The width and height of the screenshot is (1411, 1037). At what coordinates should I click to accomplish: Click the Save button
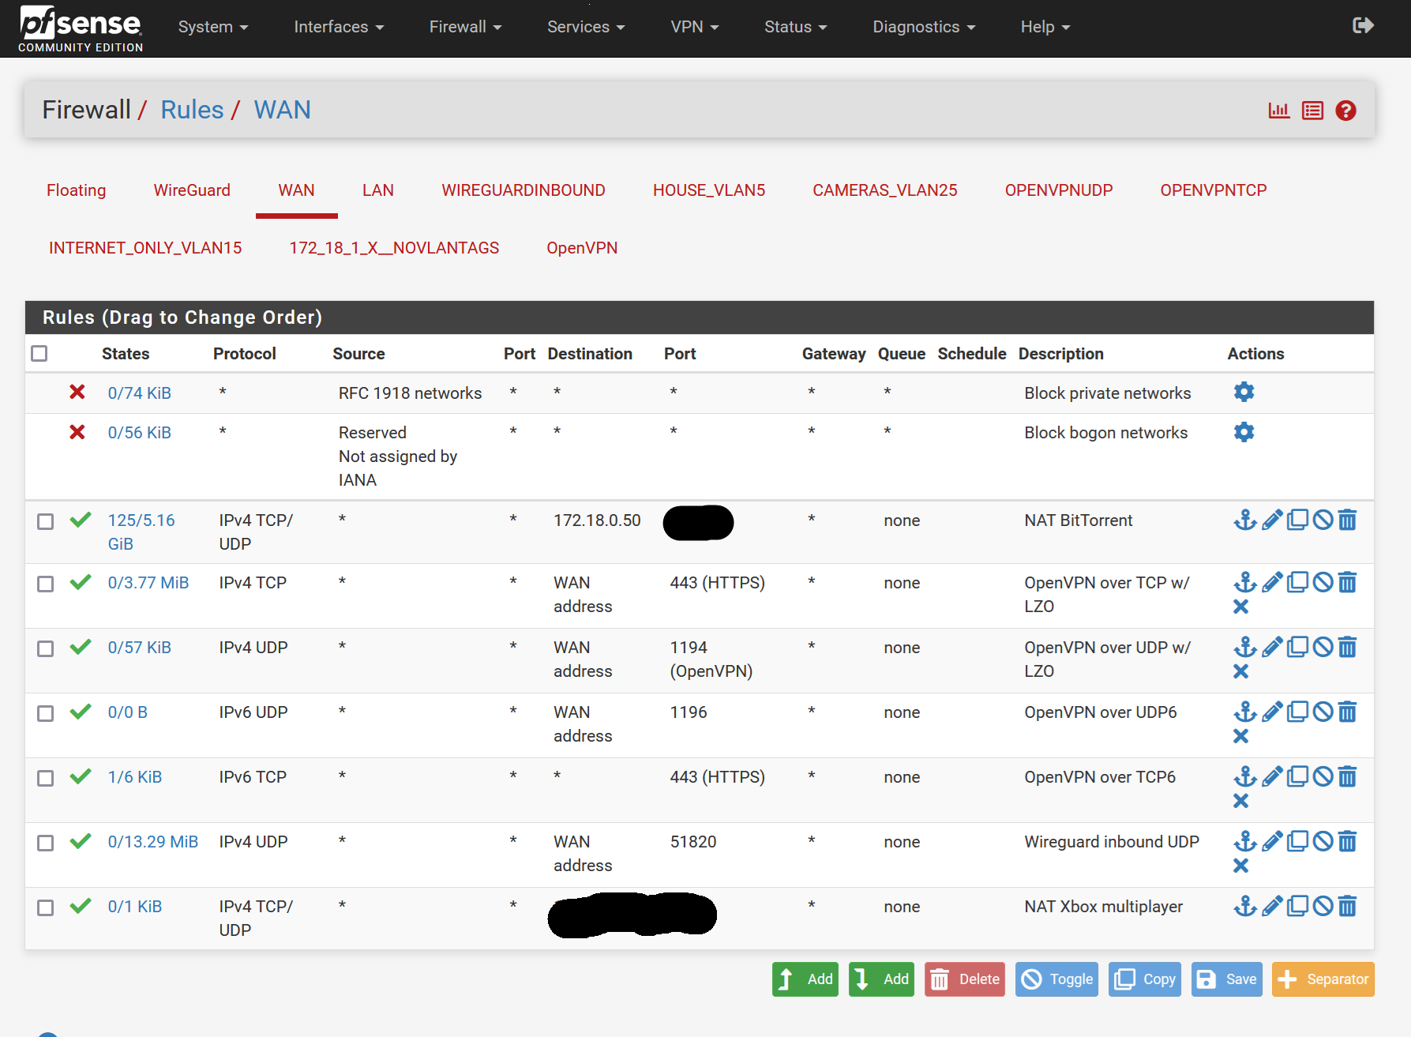(1226, 979)
